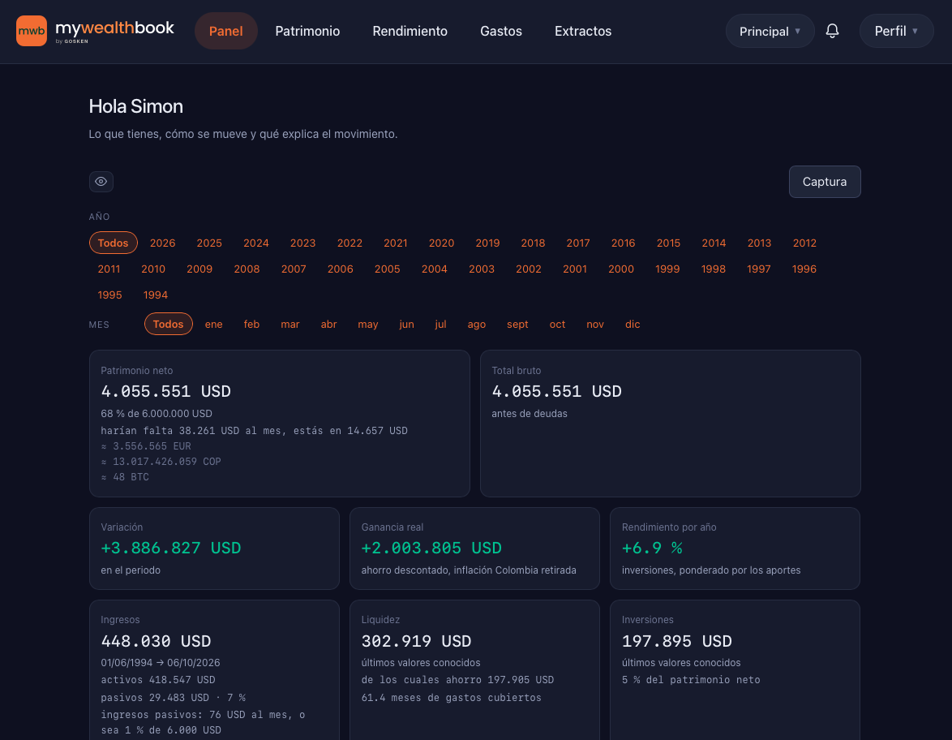The height and width of the screenshot is (740, 952).
Task: Click Liquidez amount 302.919 USD
Action: coord(417,641)
